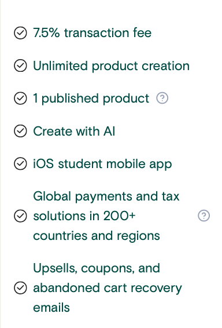Click the help icon beside 1 published product
The width and height of the screenshot is (222, 328).
[x=162, y=98]
